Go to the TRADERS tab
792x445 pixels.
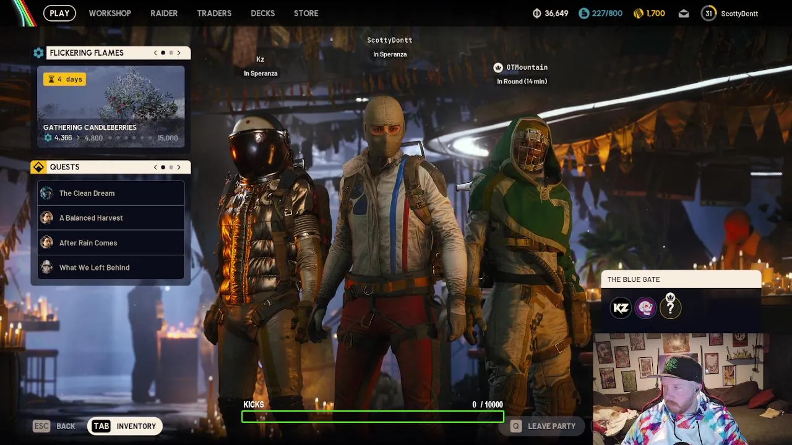pos(214,13)
